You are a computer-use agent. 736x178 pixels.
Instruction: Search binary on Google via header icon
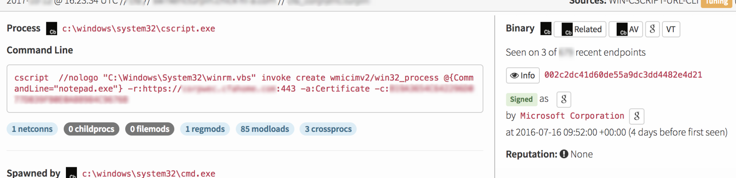(652, 29)
